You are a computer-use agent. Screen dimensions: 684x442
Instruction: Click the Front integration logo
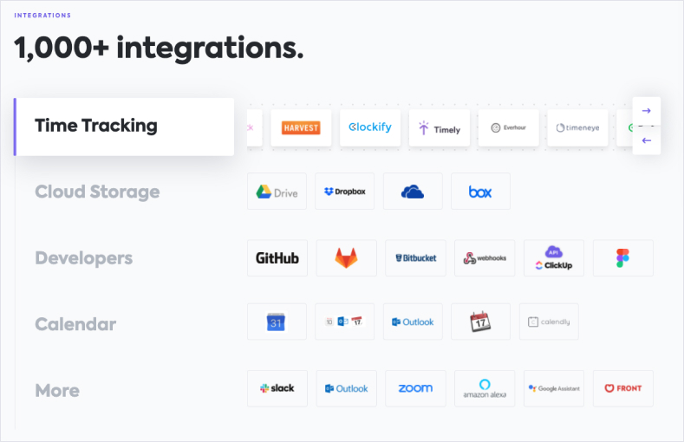623,388
